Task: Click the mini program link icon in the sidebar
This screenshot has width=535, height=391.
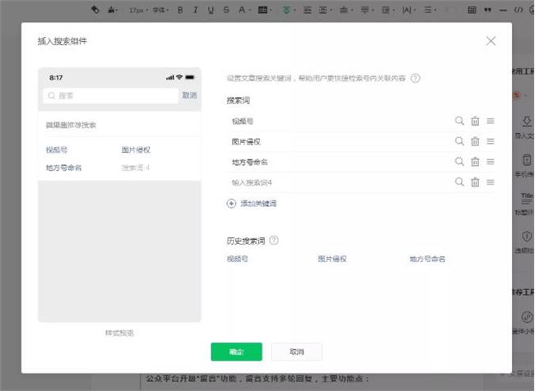Action: (527, 317)
